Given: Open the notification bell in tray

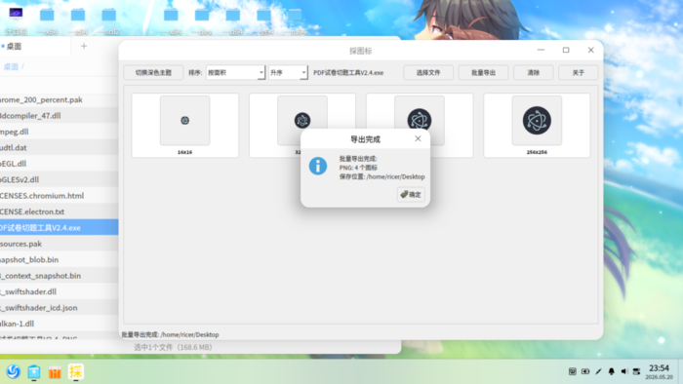Looking at the screenshot, I should [x=611, y=371].
